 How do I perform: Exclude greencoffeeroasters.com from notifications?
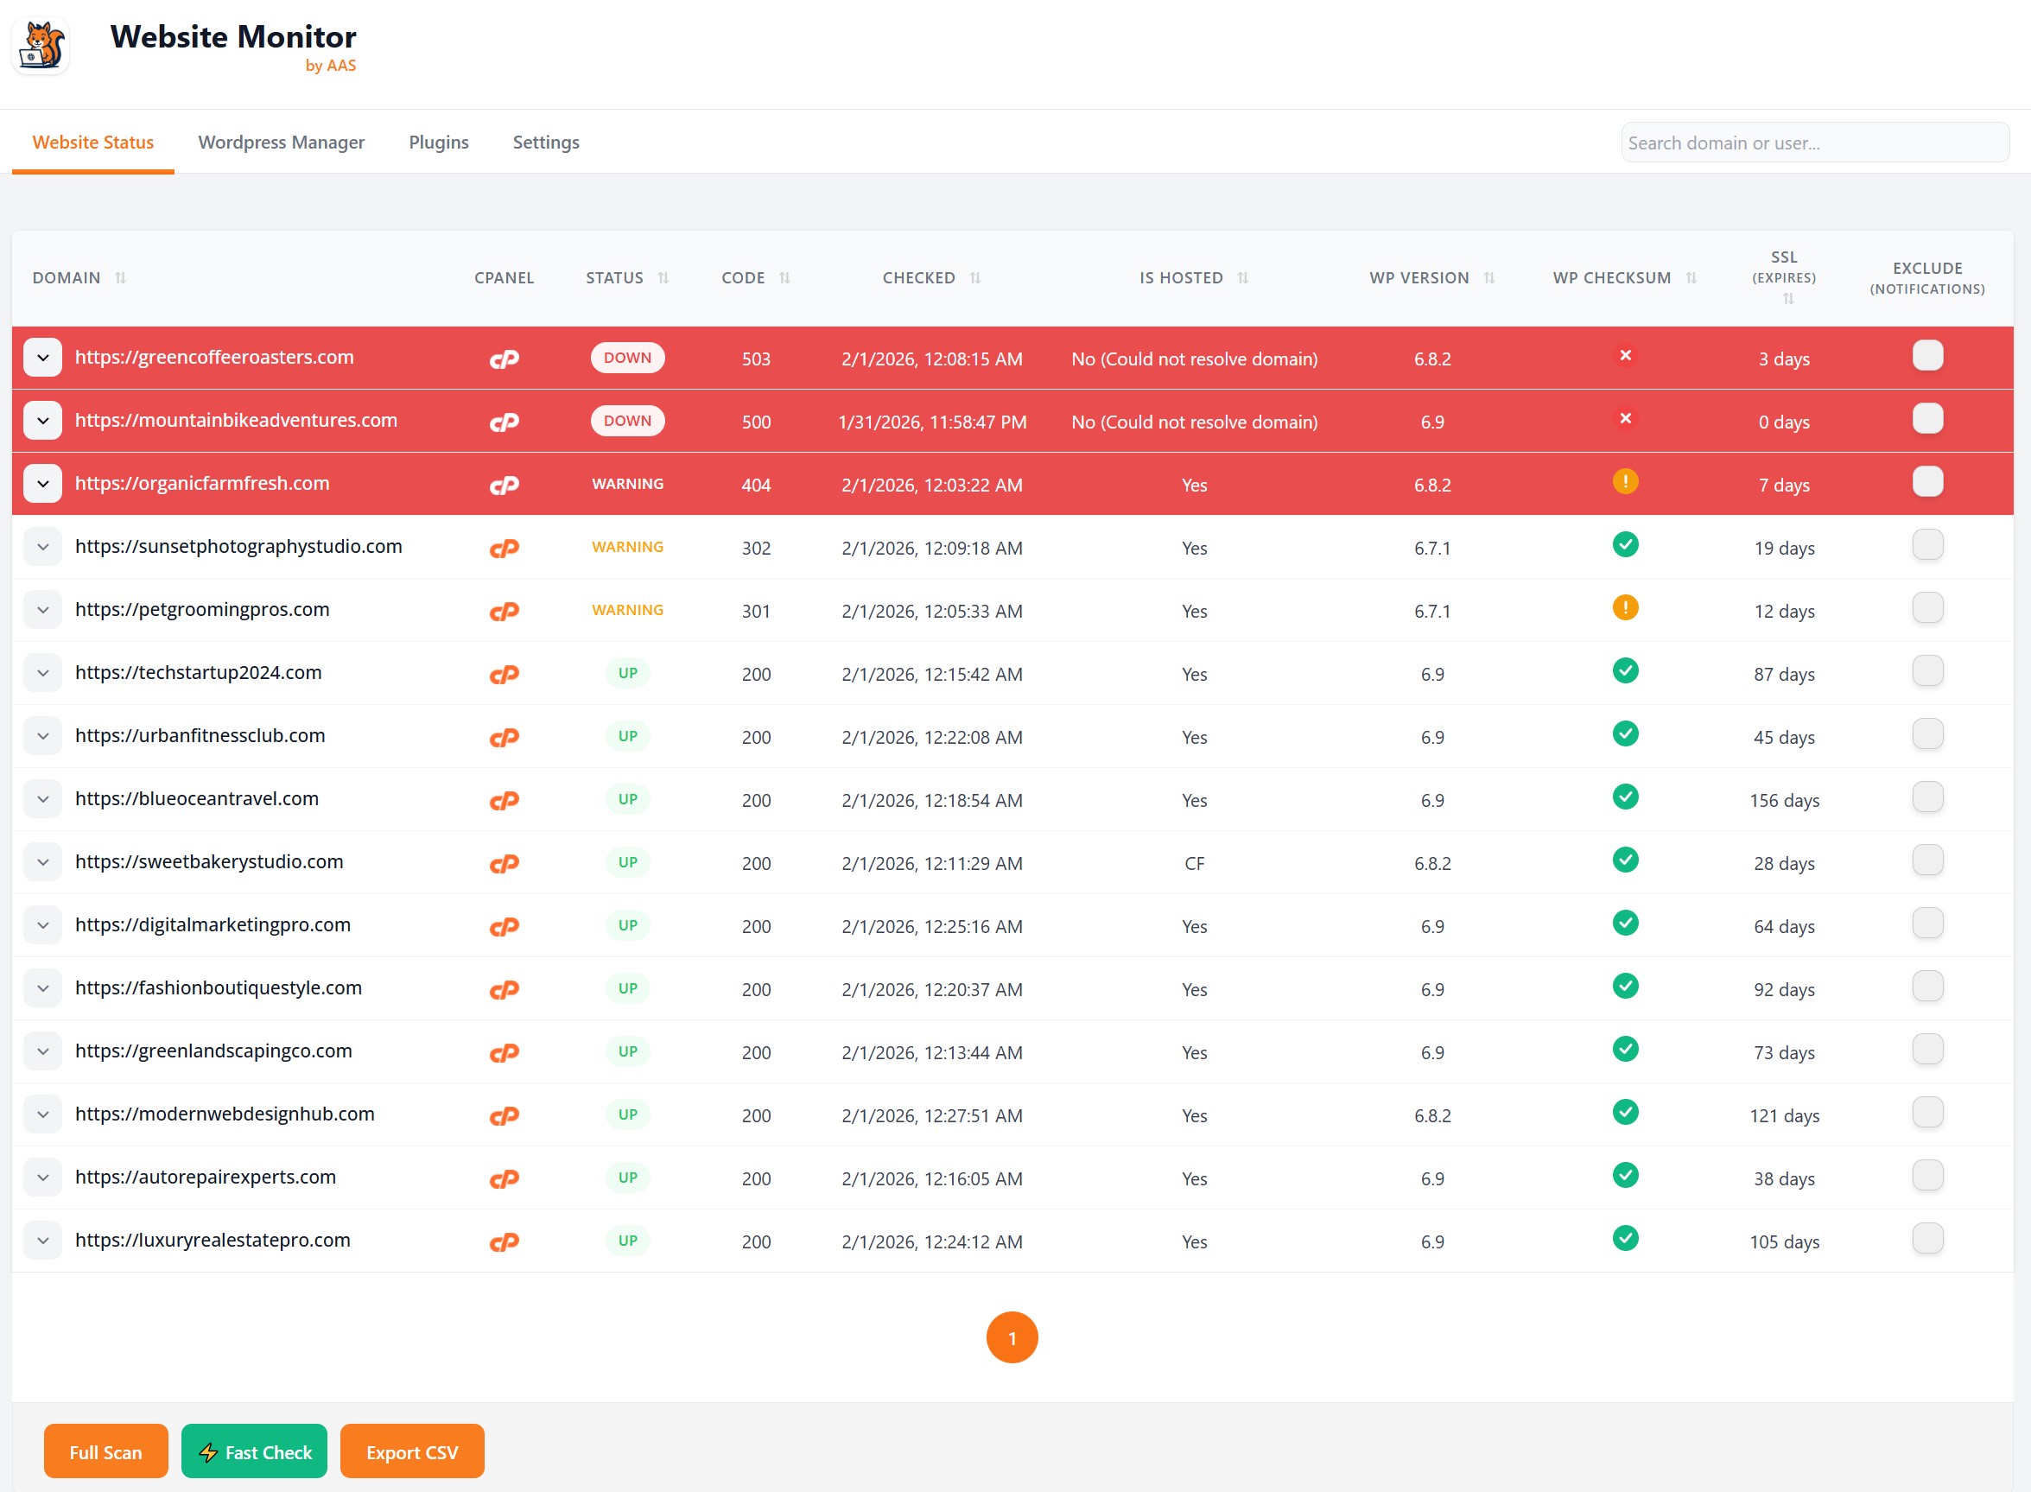pos(1926,356)
